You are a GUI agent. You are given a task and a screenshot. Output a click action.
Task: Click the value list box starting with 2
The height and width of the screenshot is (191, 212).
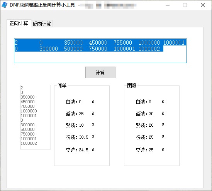pos(36,117)
